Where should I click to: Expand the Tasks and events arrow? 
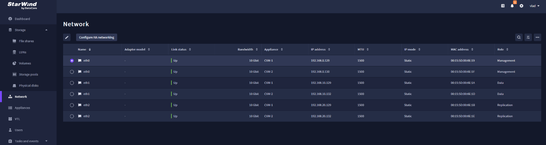(46, 141)
